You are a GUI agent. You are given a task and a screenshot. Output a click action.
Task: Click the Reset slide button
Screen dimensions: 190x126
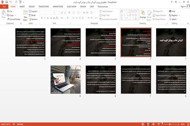[x=32, y=15]
